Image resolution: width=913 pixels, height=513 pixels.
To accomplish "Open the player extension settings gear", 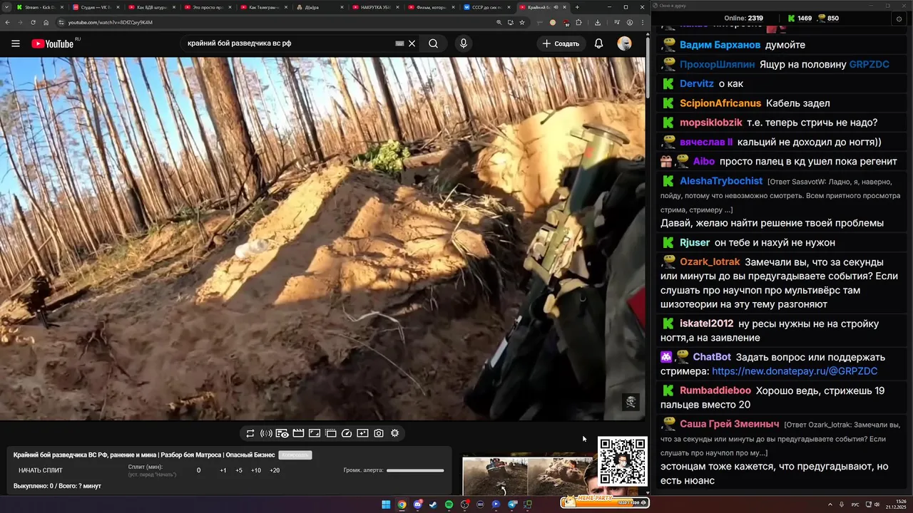I will click(x=395, y=433).
